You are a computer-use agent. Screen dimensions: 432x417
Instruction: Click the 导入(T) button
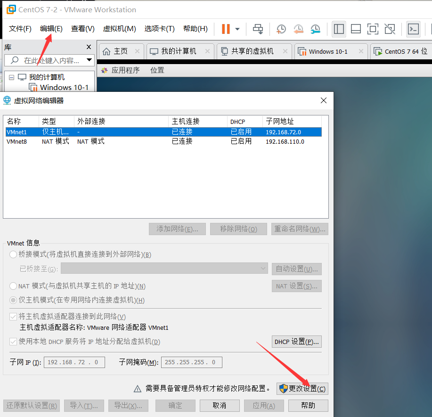click(x=84, y=406)
